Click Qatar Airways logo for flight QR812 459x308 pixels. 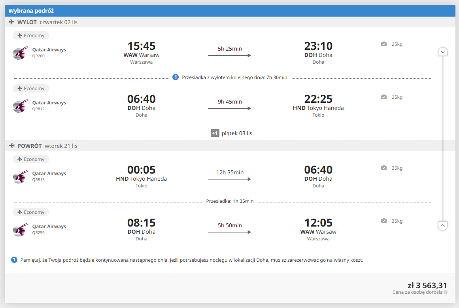[x=21, y=106]
